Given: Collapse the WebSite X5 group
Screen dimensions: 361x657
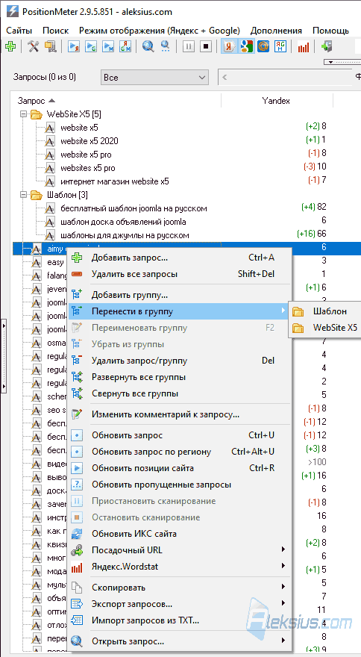Looking at the screenshot, I should pos(23,114).
